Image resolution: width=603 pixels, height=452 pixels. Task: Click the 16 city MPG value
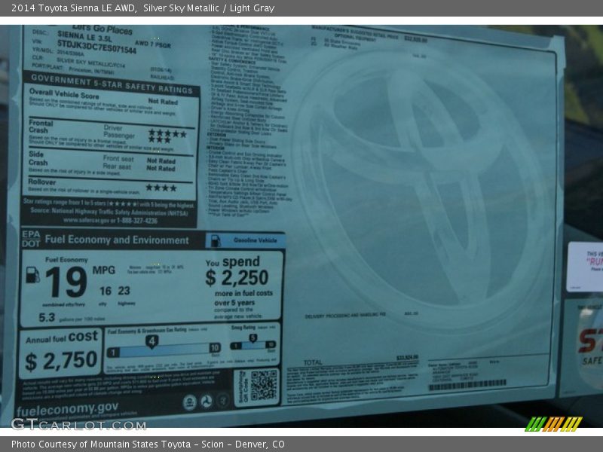105,292
